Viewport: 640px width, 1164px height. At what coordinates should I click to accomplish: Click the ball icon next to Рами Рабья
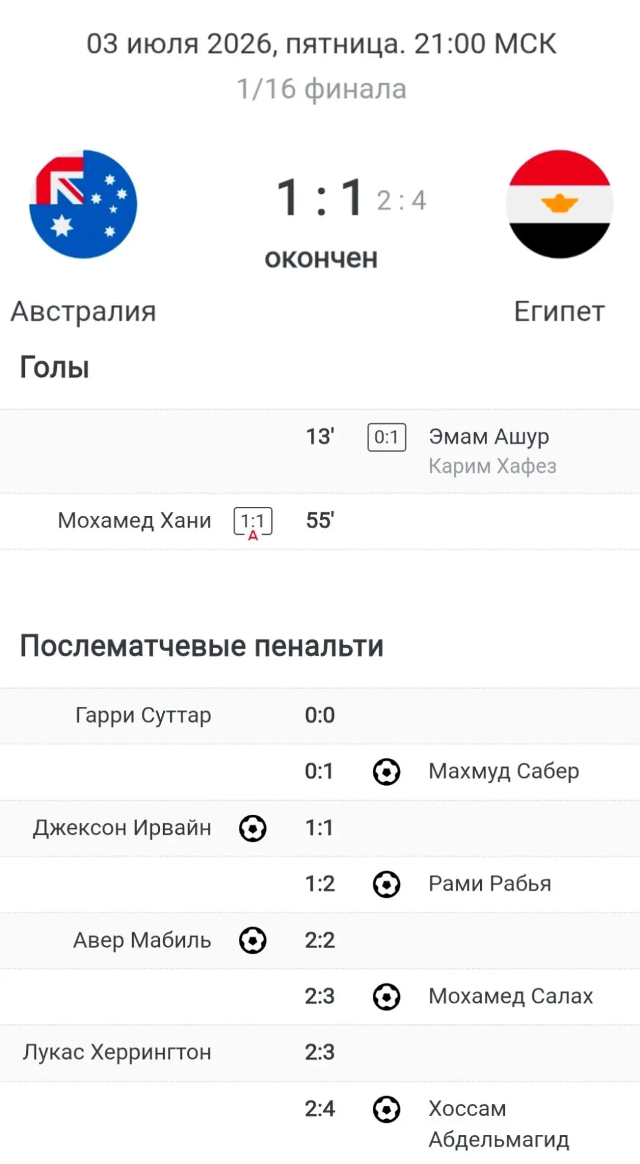point(386,885)
